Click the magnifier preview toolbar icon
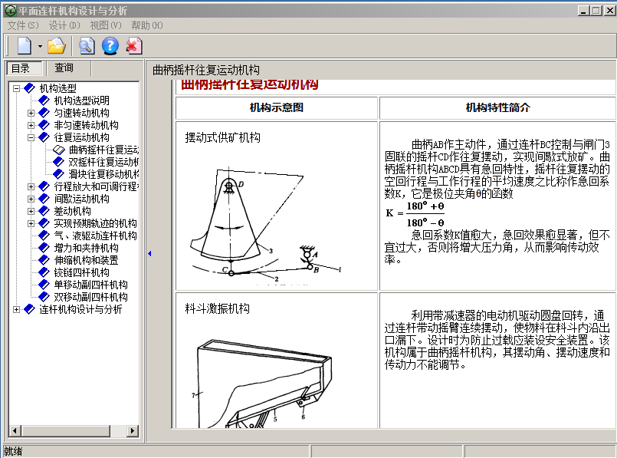Viewport: 617px width, 458px height. [87, 45]
